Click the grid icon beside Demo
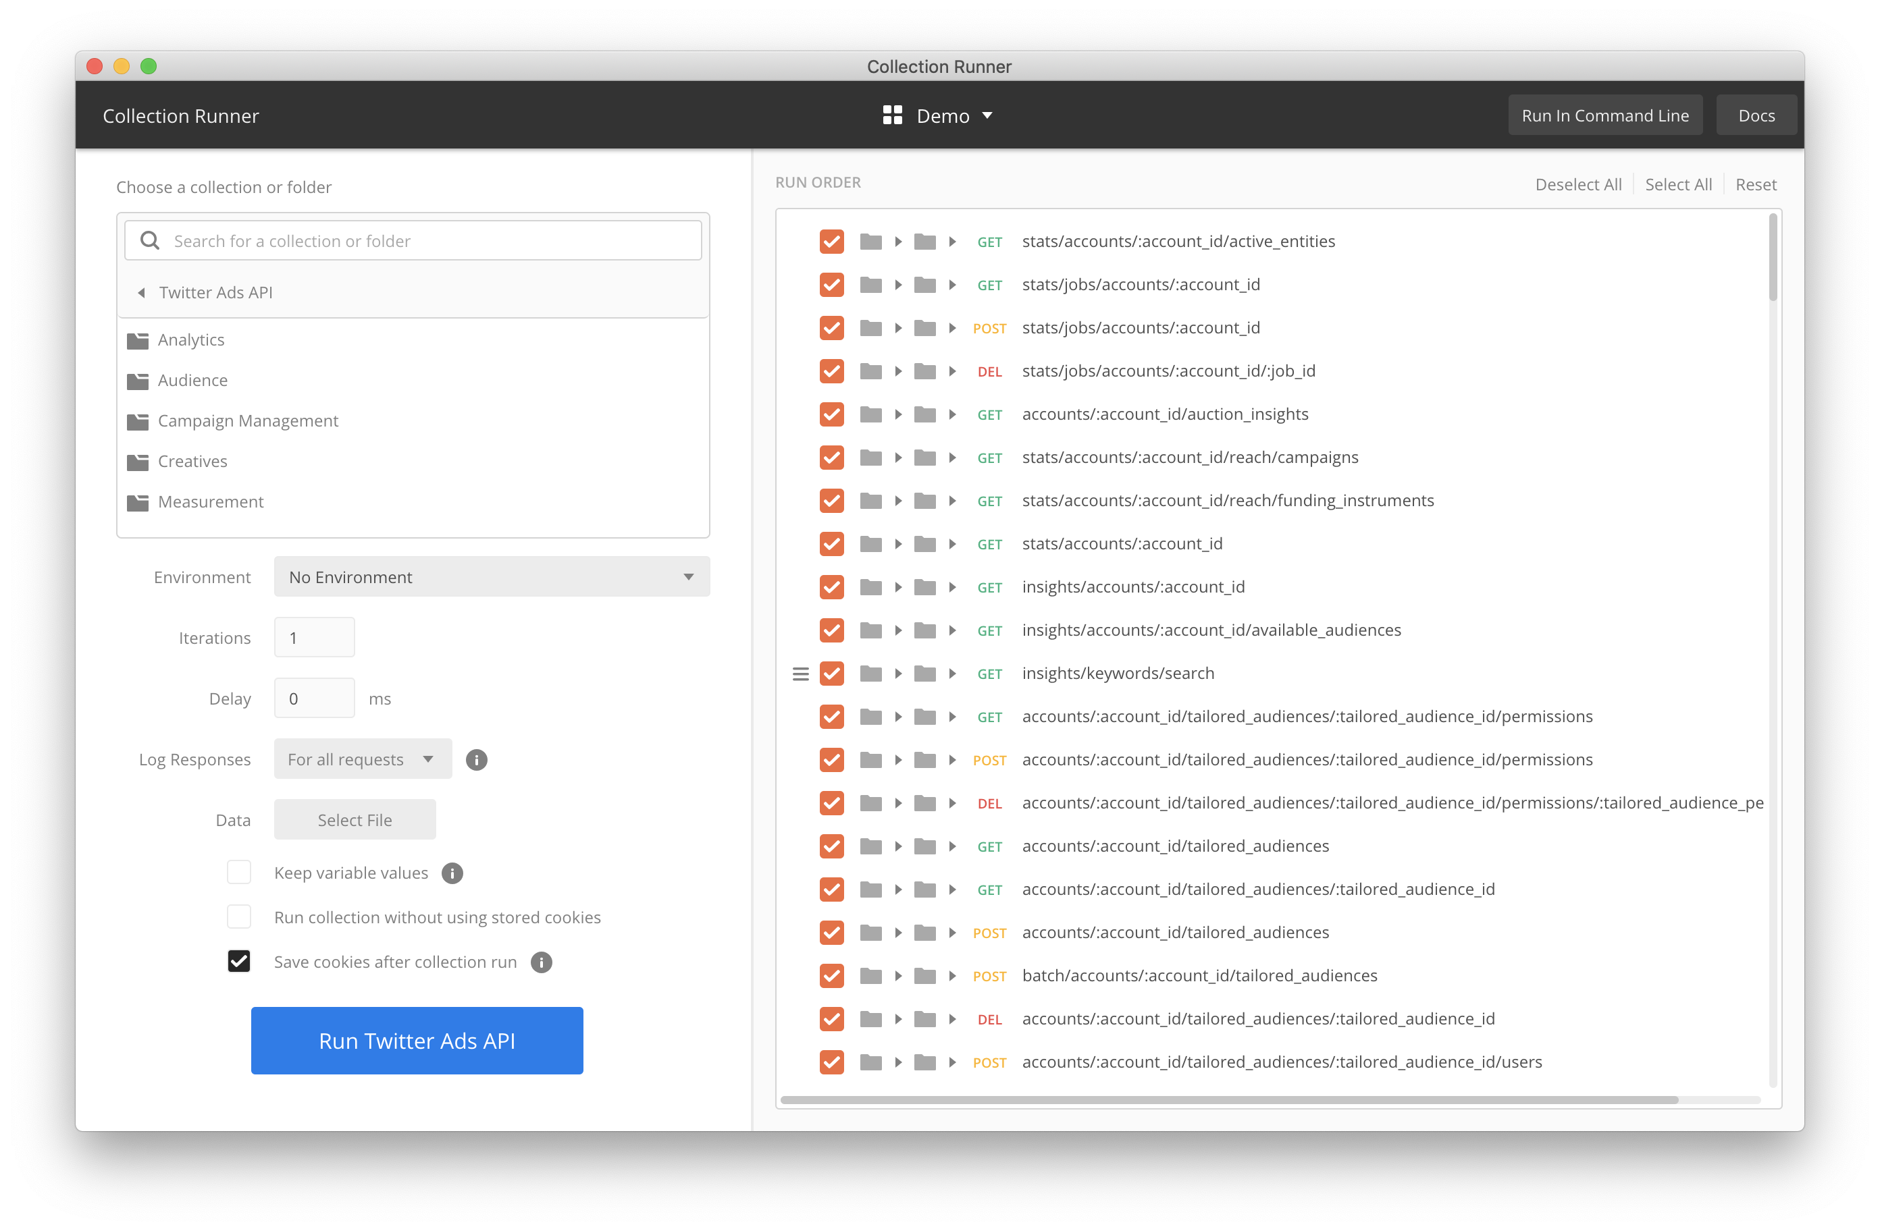 point(893,115)
